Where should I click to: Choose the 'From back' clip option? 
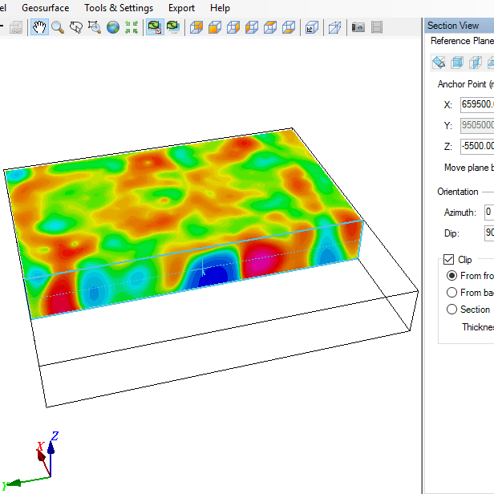(x=452, y=293)
